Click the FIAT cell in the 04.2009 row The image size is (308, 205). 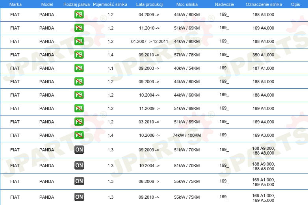click(x=15, y=15)
